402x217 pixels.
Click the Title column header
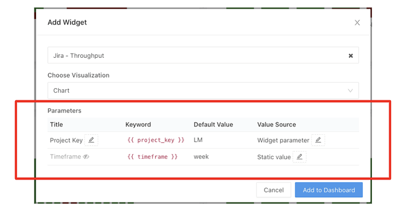pos(57,125)
